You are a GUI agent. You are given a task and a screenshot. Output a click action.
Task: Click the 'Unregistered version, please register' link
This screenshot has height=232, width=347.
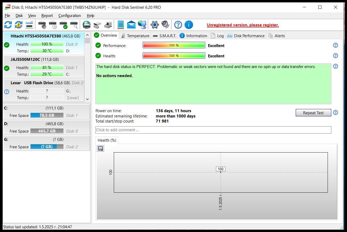(243, 25)
